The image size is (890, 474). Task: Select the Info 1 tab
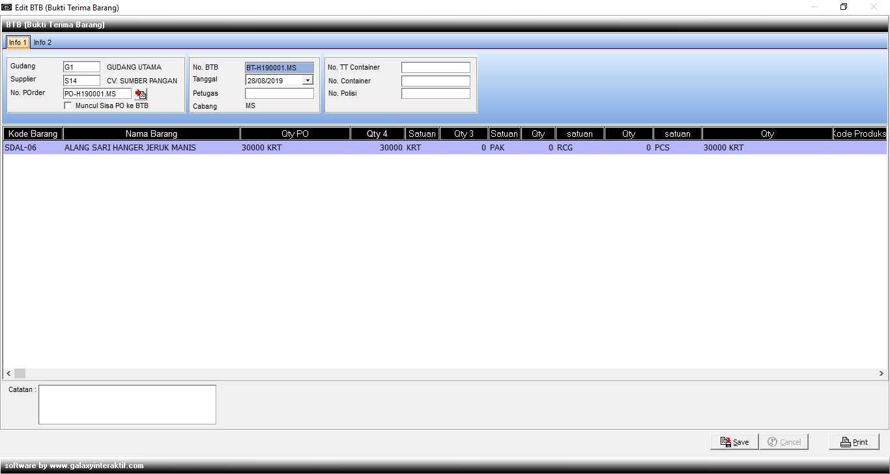(x=18, y=42)
